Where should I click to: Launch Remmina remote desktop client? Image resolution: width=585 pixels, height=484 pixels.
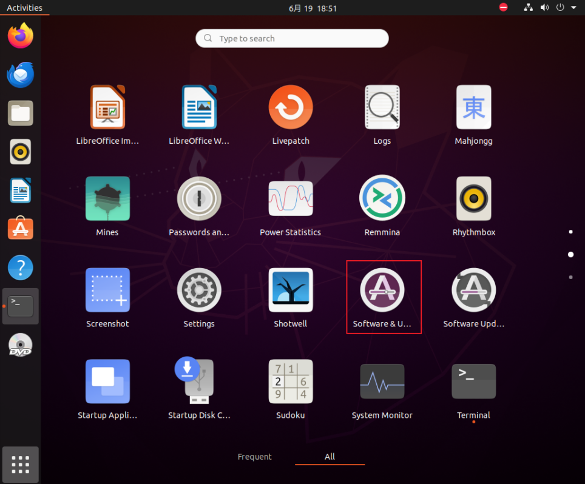pos(382,198)
